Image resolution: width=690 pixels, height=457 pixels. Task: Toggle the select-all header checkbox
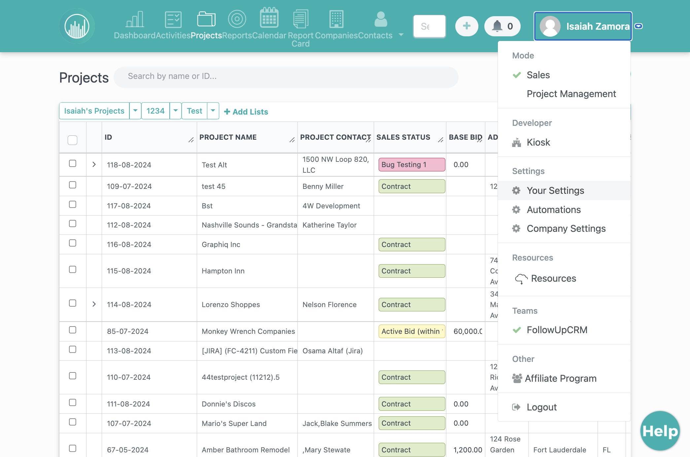pyautogui.click(x=72, y=140)
